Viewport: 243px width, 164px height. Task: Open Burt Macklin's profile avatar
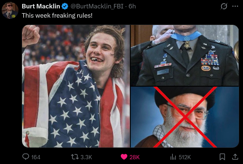point(10,10)
